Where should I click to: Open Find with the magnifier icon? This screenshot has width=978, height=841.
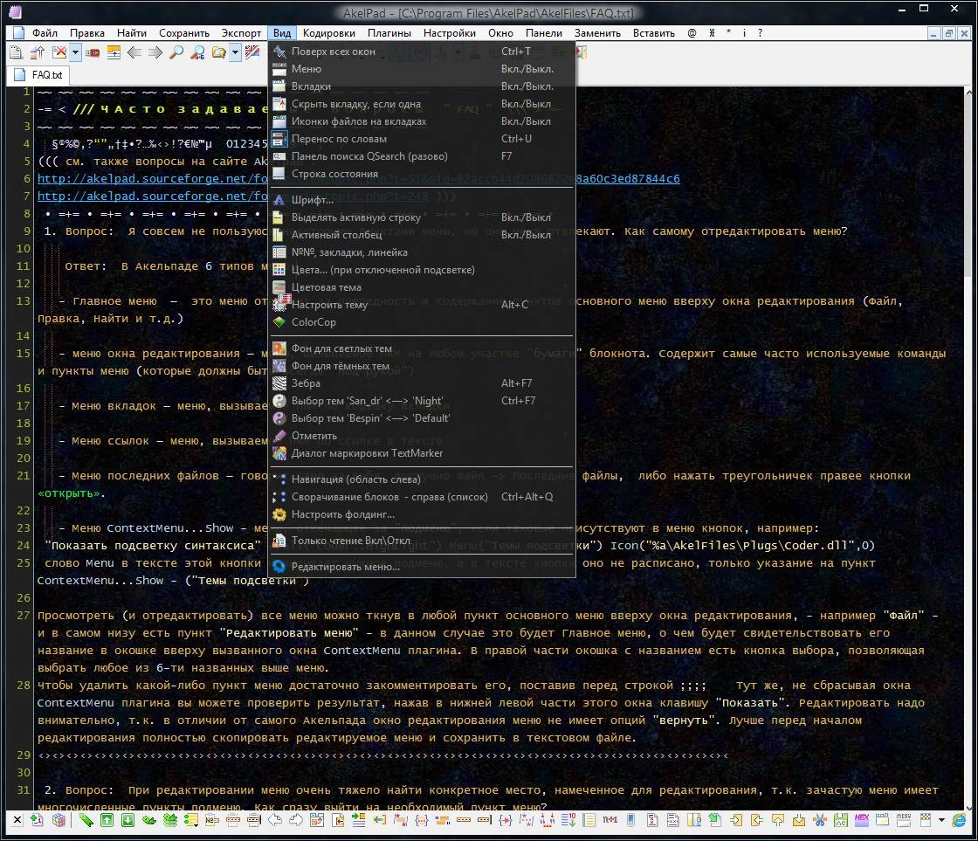click(x=176, y=52)
